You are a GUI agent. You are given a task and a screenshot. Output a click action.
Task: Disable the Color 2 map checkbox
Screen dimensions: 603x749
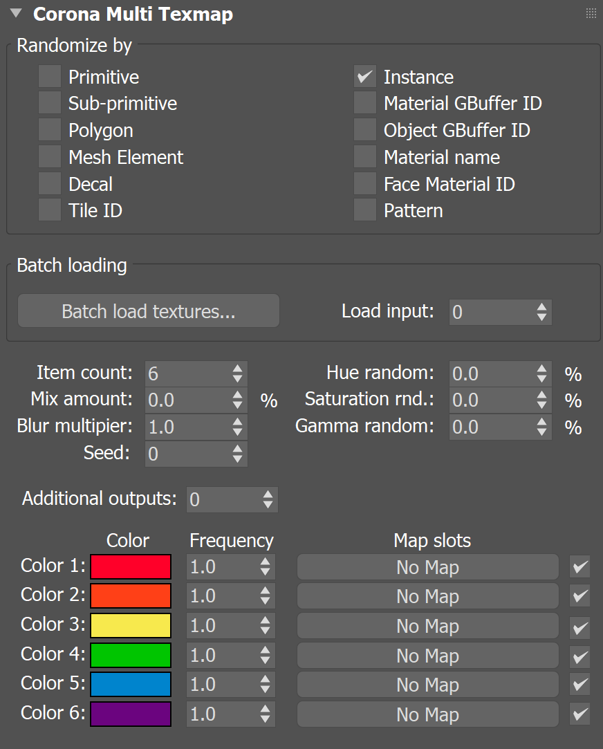coord(580,596)
